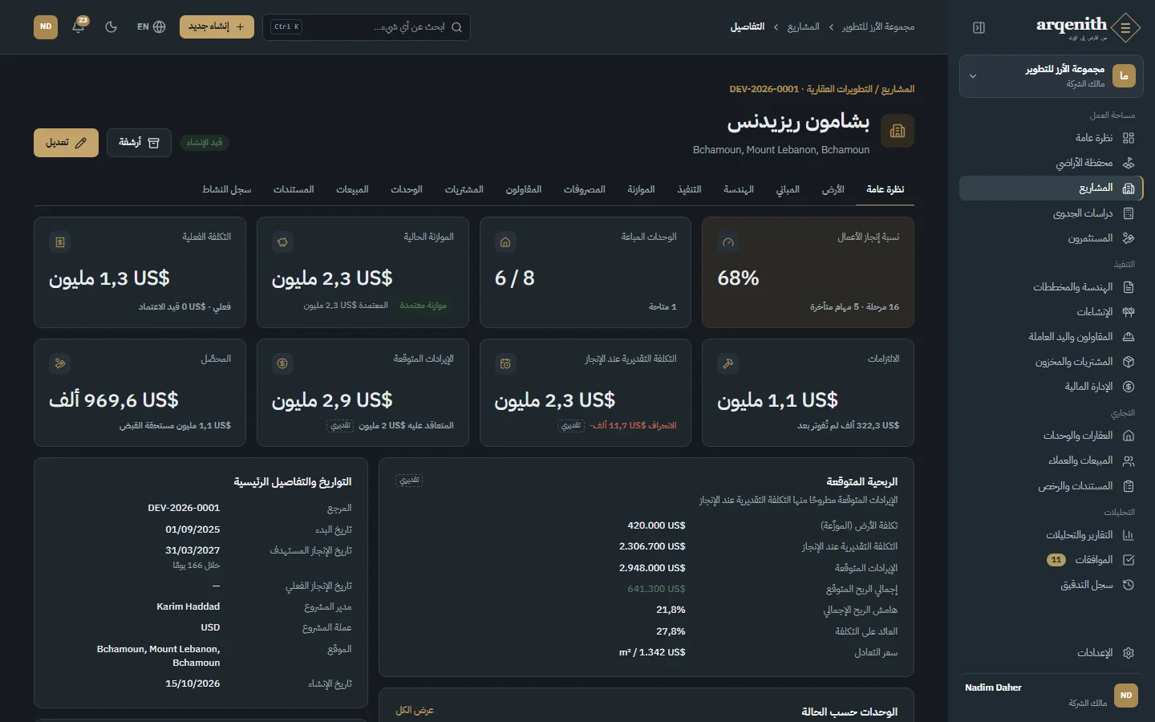Open الإعدادات settings in sidebar

click(1052, 653)
